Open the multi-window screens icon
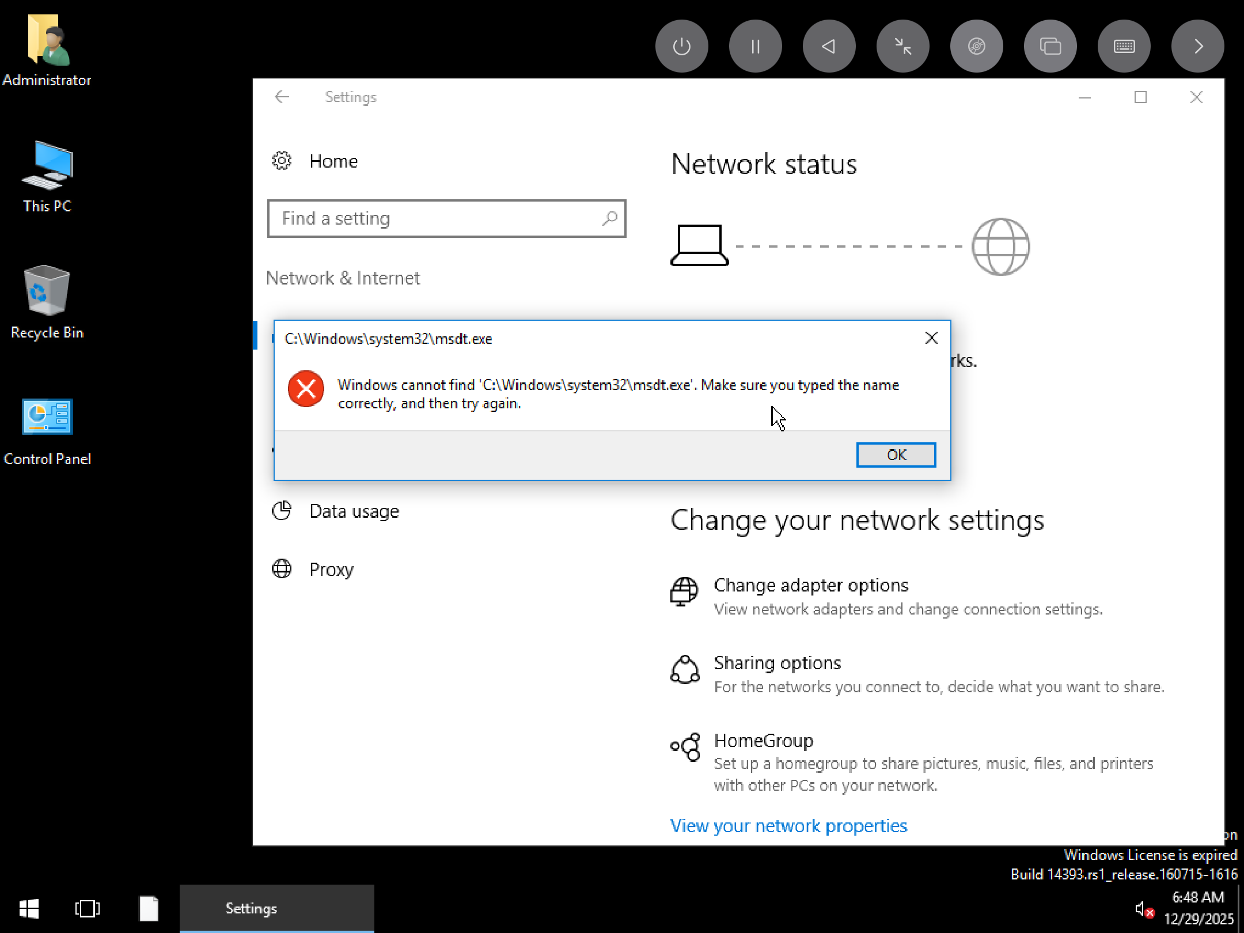 pos(1050,46)
